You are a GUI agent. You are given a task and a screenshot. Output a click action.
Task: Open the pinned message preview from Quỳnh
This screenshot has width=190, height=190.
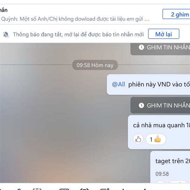point(75,19)
